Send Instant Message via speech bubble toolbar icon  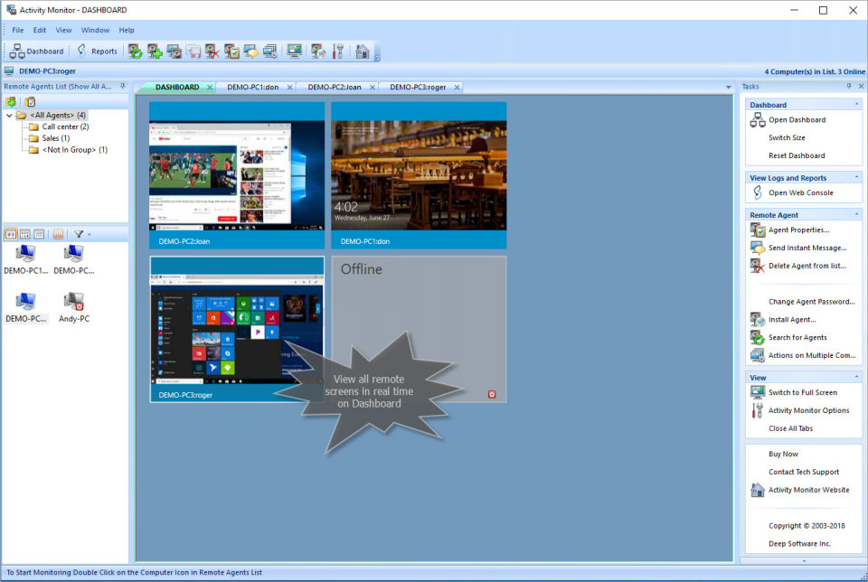tap(250, 52)
